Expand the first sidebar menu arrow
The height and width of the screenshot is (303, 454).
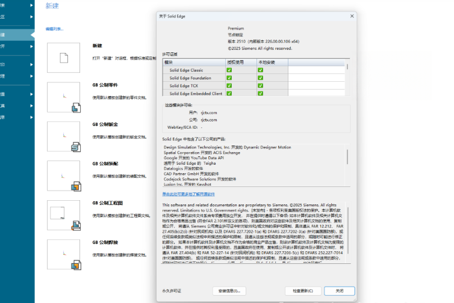click(31, 5)
